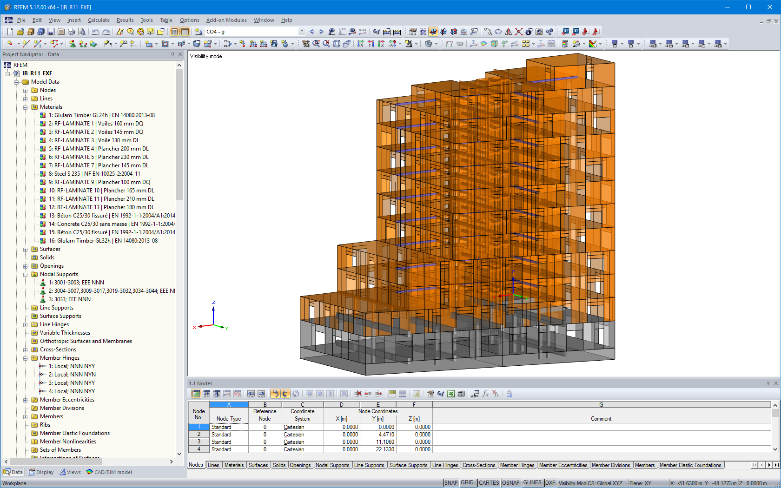The height and width of the screenshot is (488, 781).
Task: Enable OSNAP in the status bar
Action: 511,482
